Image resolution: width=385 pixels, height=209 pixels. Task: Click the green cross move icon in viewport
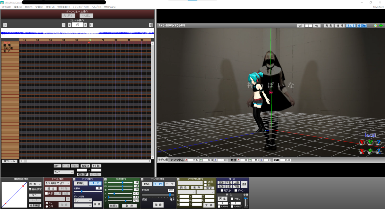click(381, 26)
